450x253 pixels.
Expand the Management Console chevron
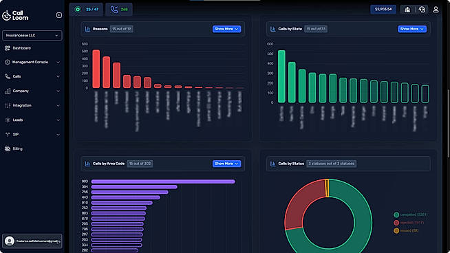pyautogui.click(x=58, y=63)
